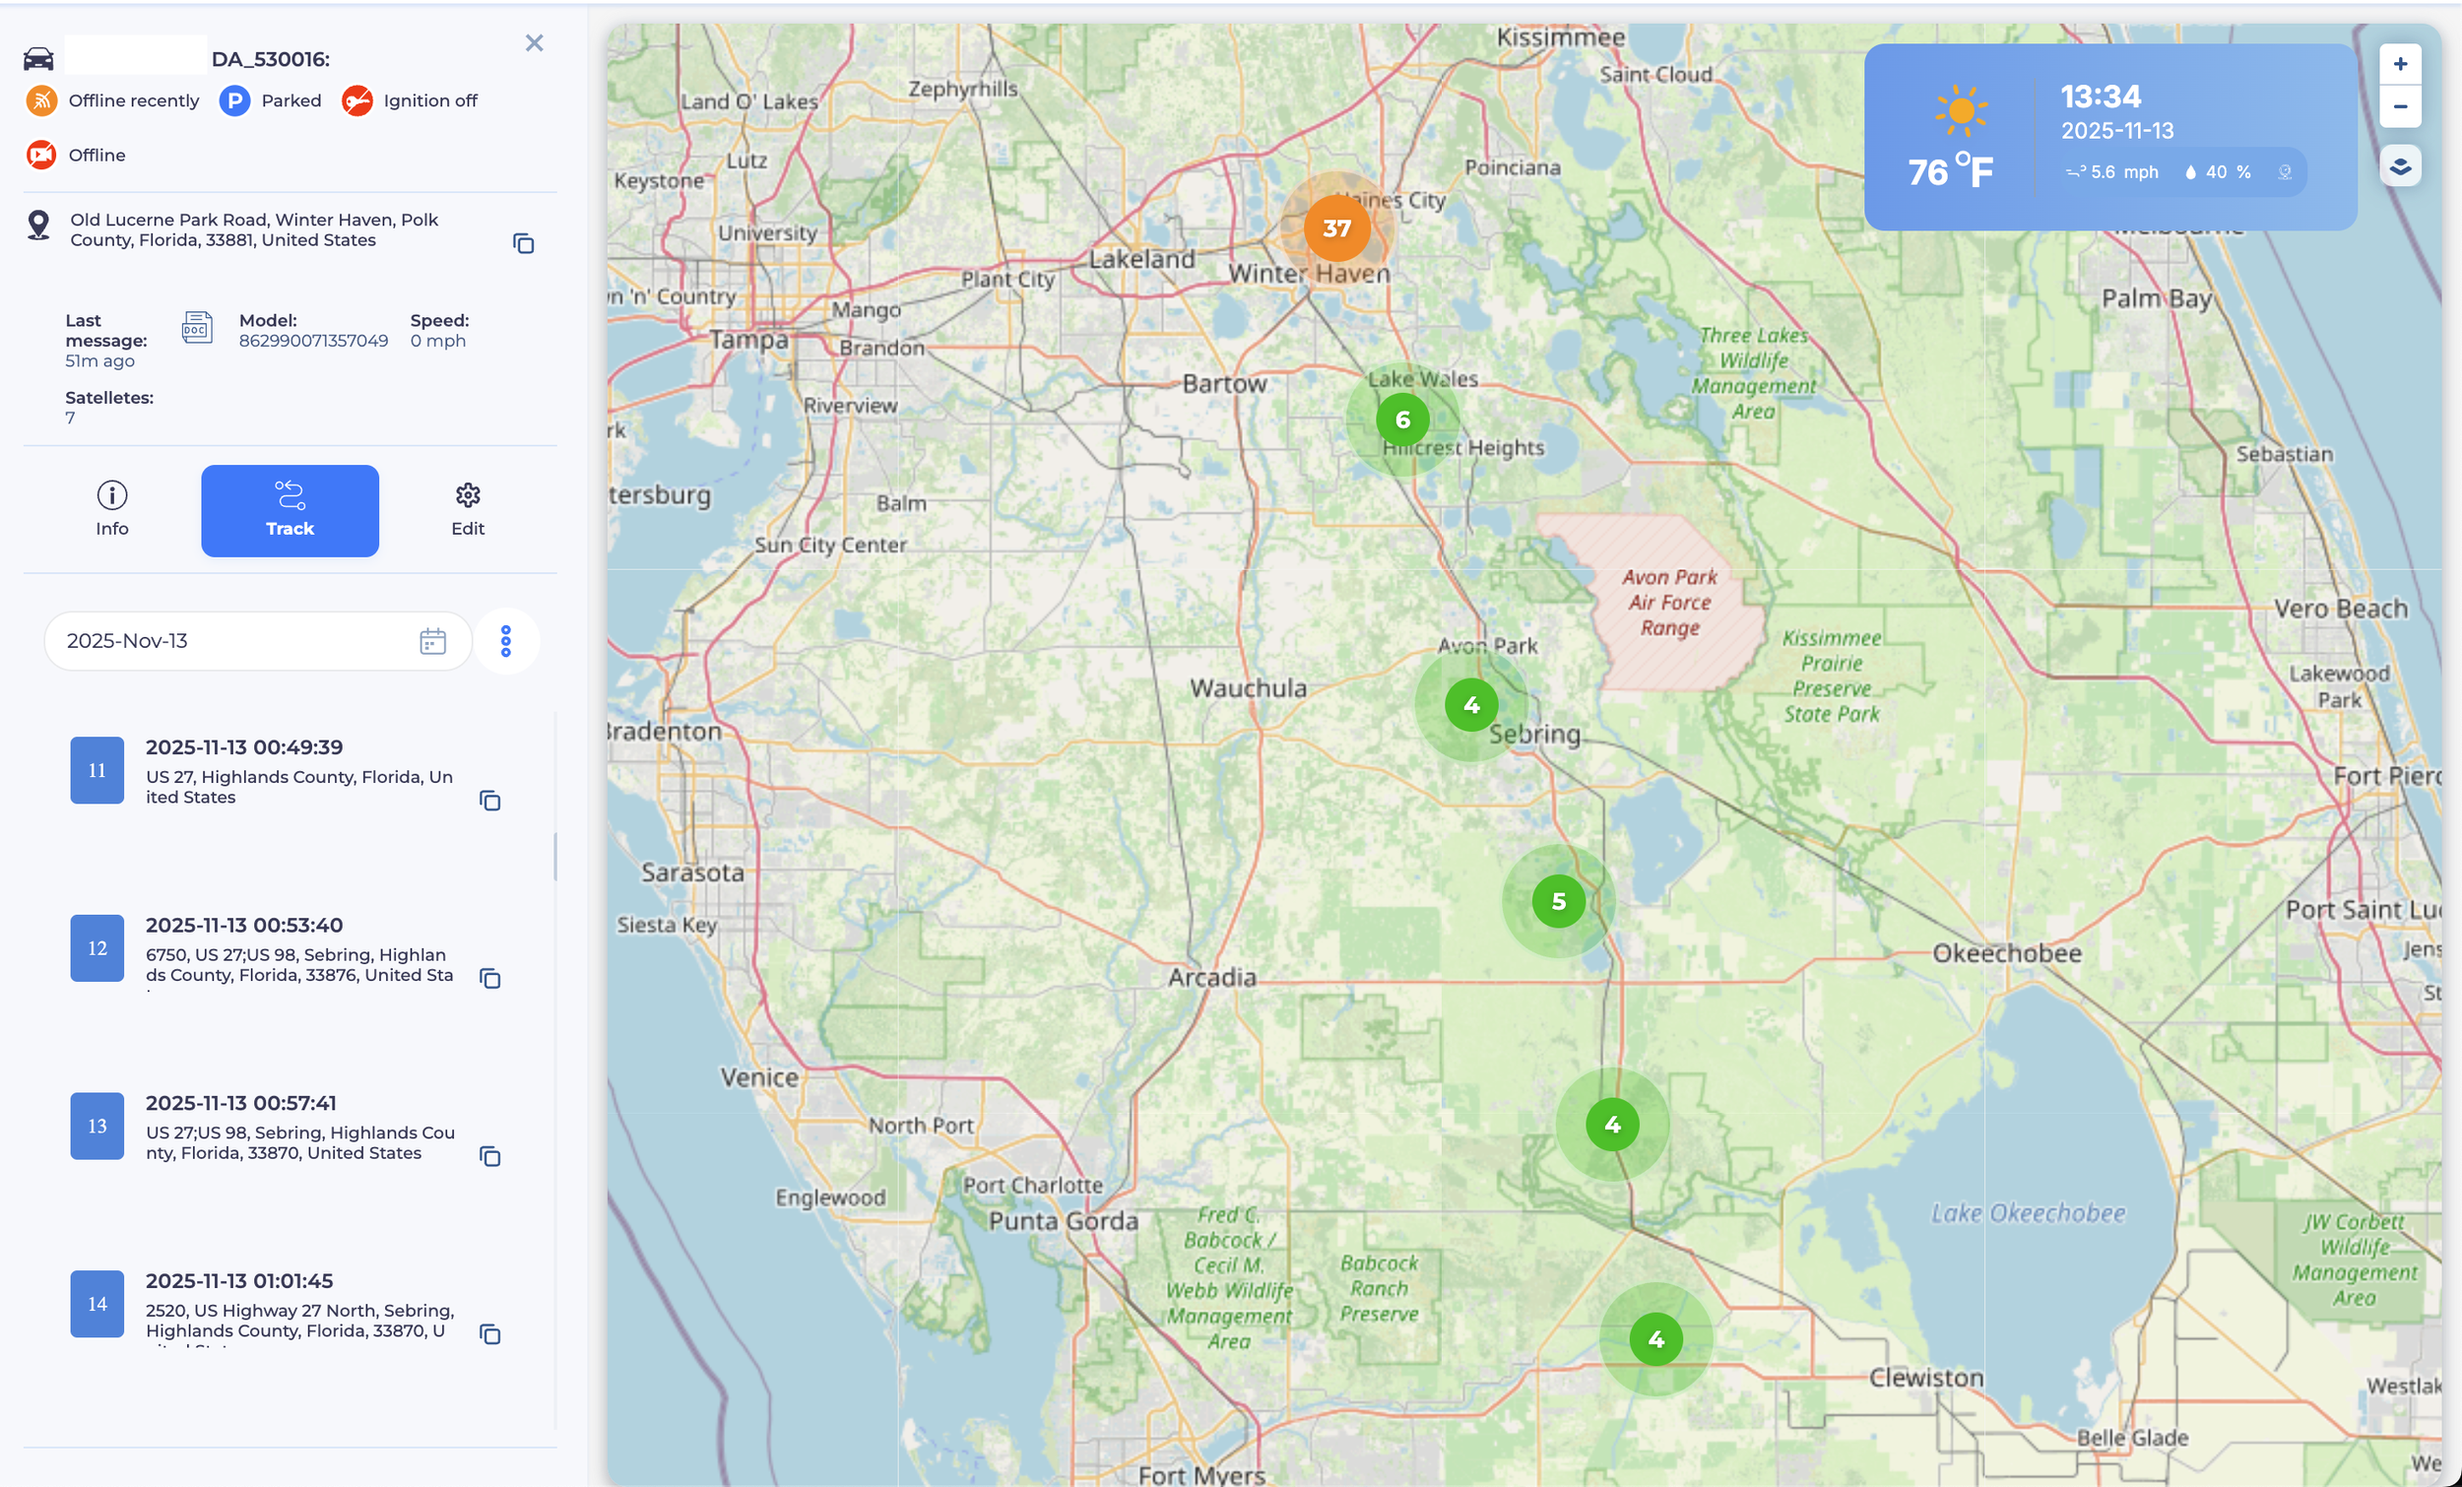Close the vehicle details panel
2462x1487 pixels.
535,43
